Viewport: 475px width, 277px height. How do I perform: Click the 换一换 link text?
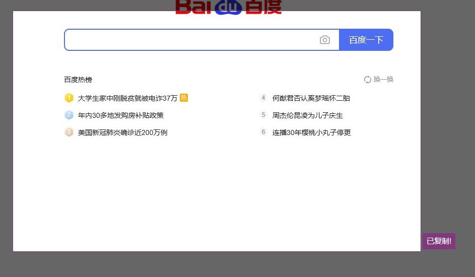tap(383, 79)
